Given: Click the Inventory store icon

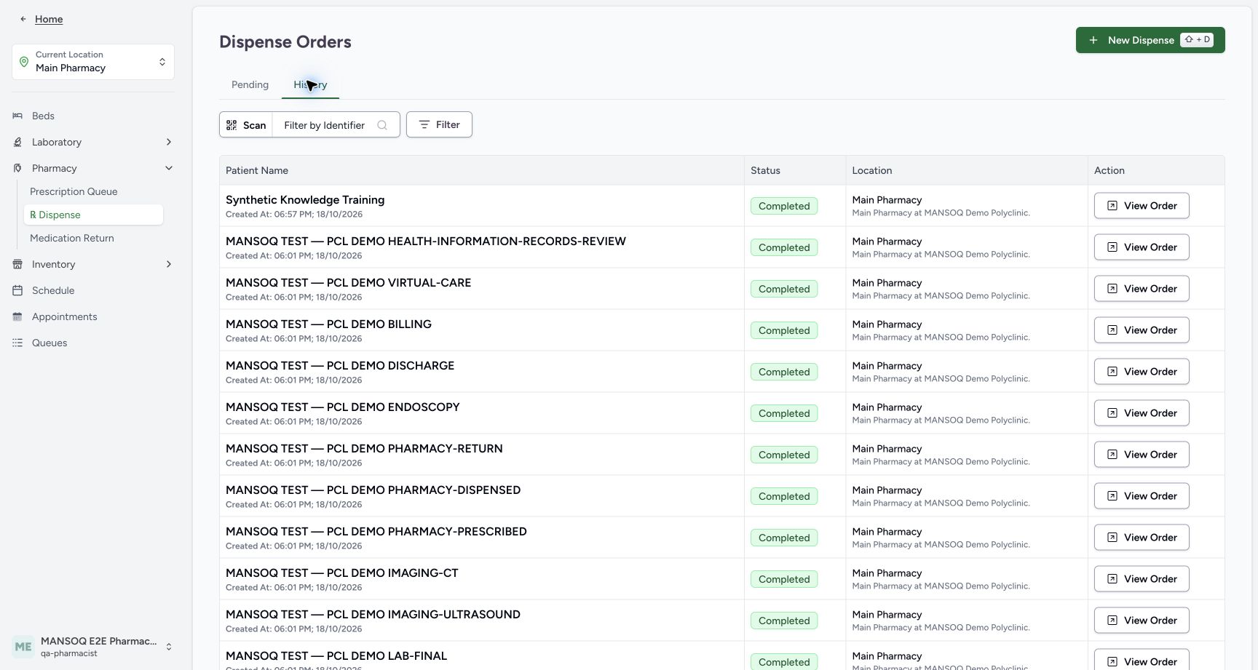Looking at the screenshot, I should 17,264.
